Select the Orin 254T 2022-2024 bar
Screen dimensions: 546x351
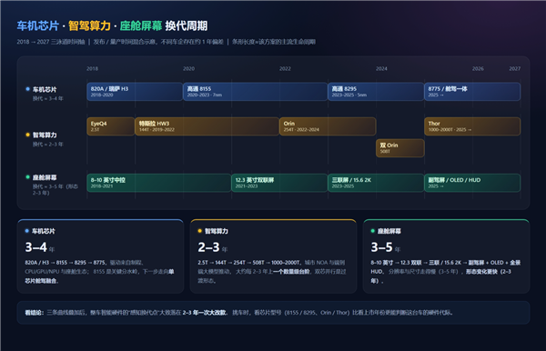click(328, 126)
